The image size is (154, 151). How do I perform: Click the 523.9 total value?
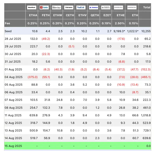coord(147,123)
